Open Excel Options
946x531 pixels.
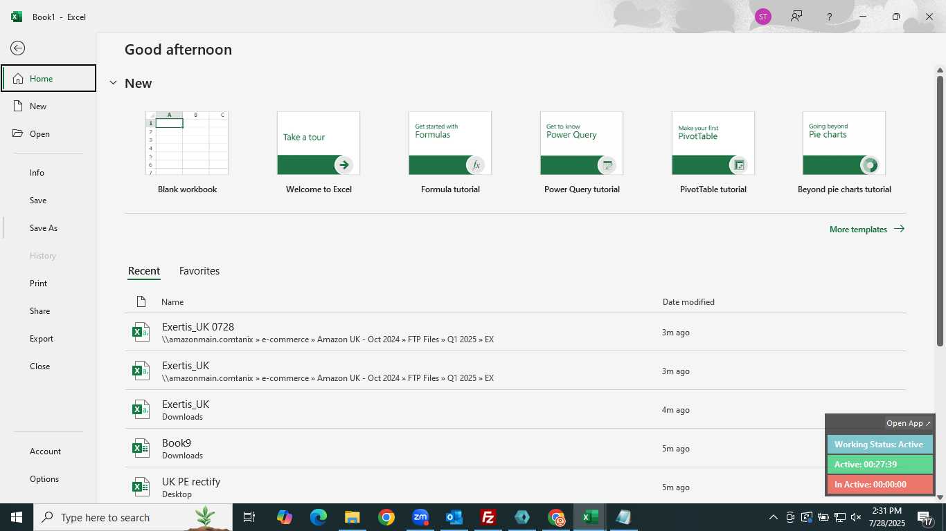(x=48, y=478)
